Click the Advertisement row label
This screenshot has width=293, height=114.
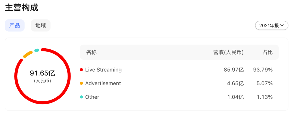[x=103, y=83]
